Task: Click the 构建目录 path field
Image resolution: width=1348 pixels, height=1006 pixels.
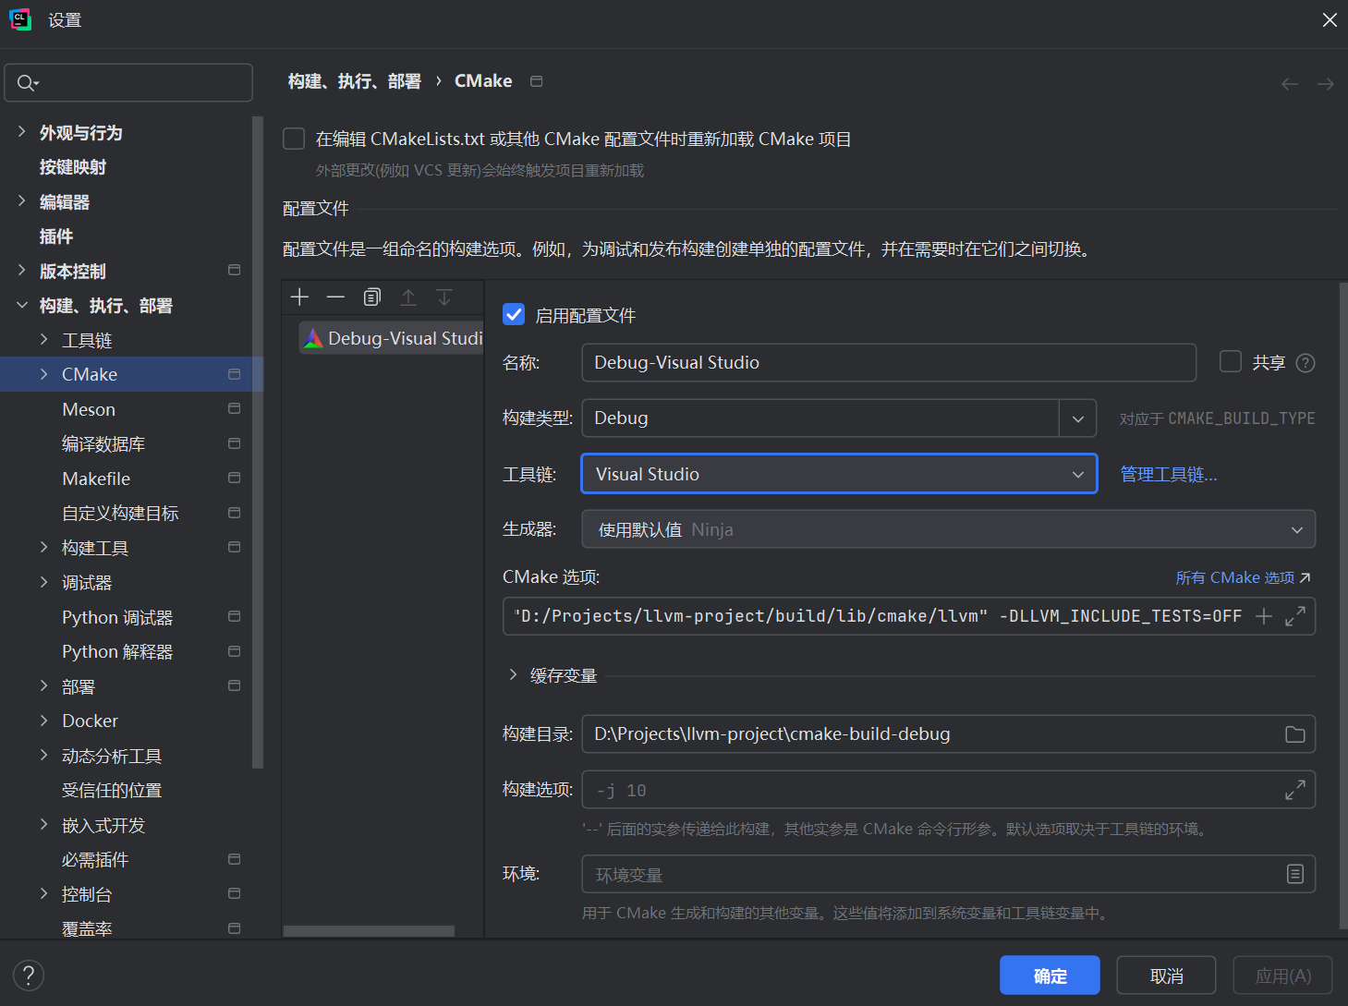Action: [x=948, y=734]
